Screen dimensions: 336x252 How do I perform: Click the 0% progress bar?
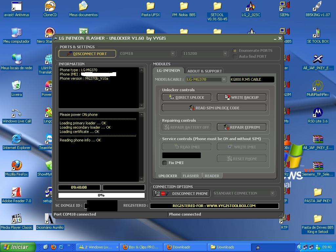point(101,195)
